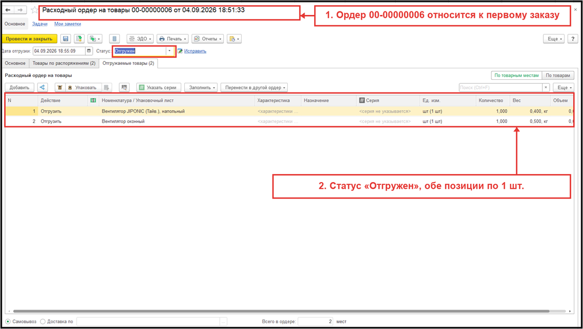Click the post document icon next to save
Viewport: 583px width, 329px height.
[x=78, y=38]
